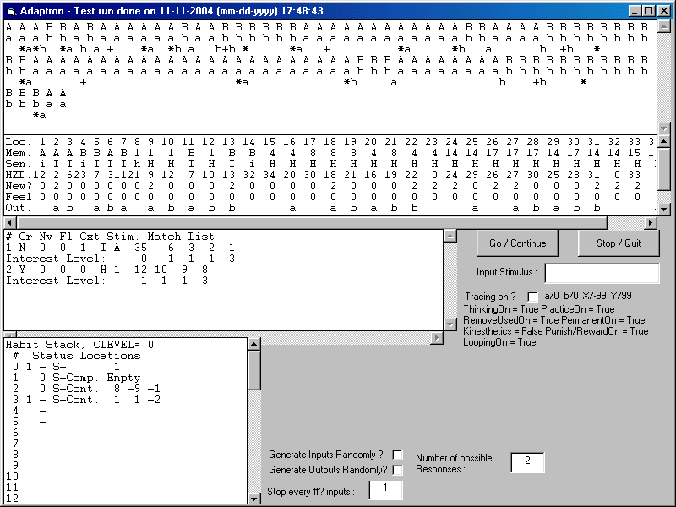Image resolution: width=676 pixels, height=507 pixels.
Task: Click down arrow of Match-List panel scrollbar
Action: pos(450,324)
